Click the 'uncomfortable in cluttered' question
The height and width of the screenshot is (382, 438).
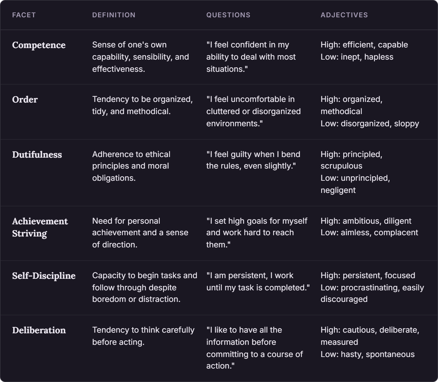click(x=254, y=111)
